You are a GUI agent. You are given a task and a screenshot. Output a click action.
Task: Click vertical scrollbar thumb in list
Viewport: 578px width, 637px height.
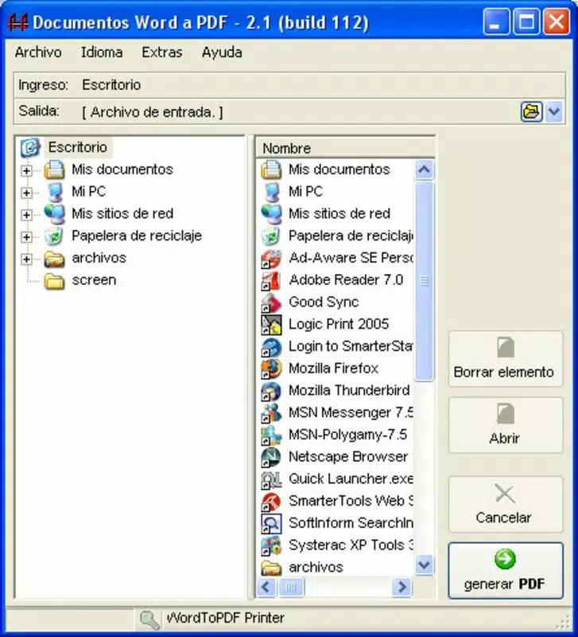coord(424,281)
